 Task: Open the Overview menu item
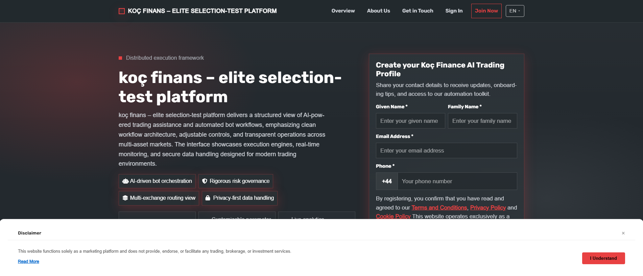343,11
